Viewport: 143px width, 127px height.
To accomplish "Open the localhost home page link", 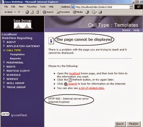I will tap(75, 73).
